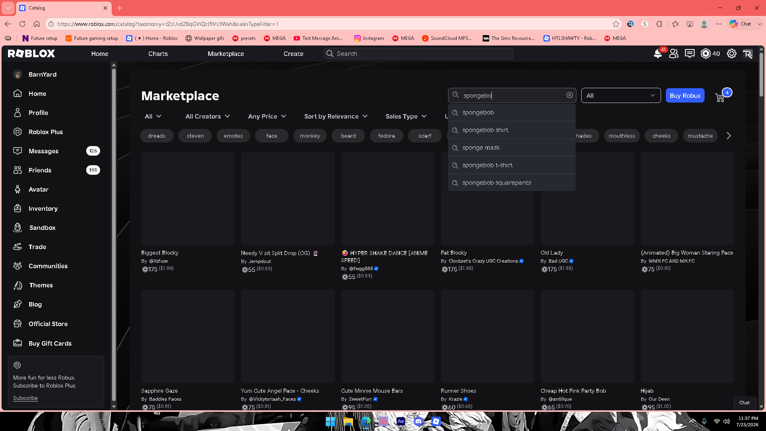The image size is (766, 431).
Task: Open the Friends item with 198 badge
Action: pyautogui.click(x=56, y=170)
